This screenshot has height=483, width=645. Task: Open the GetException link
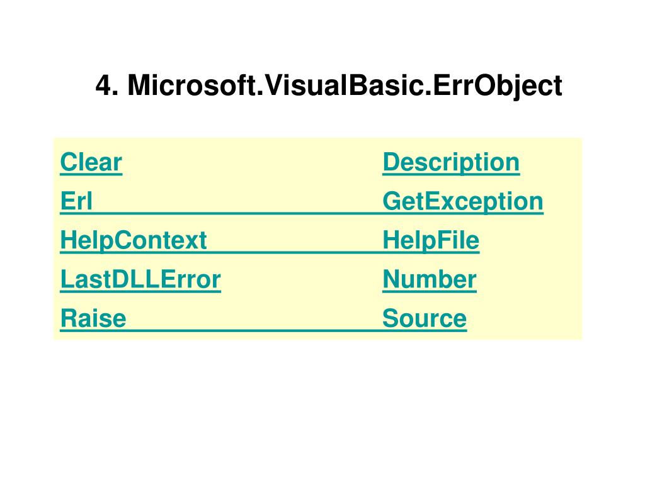pos(463,202)
